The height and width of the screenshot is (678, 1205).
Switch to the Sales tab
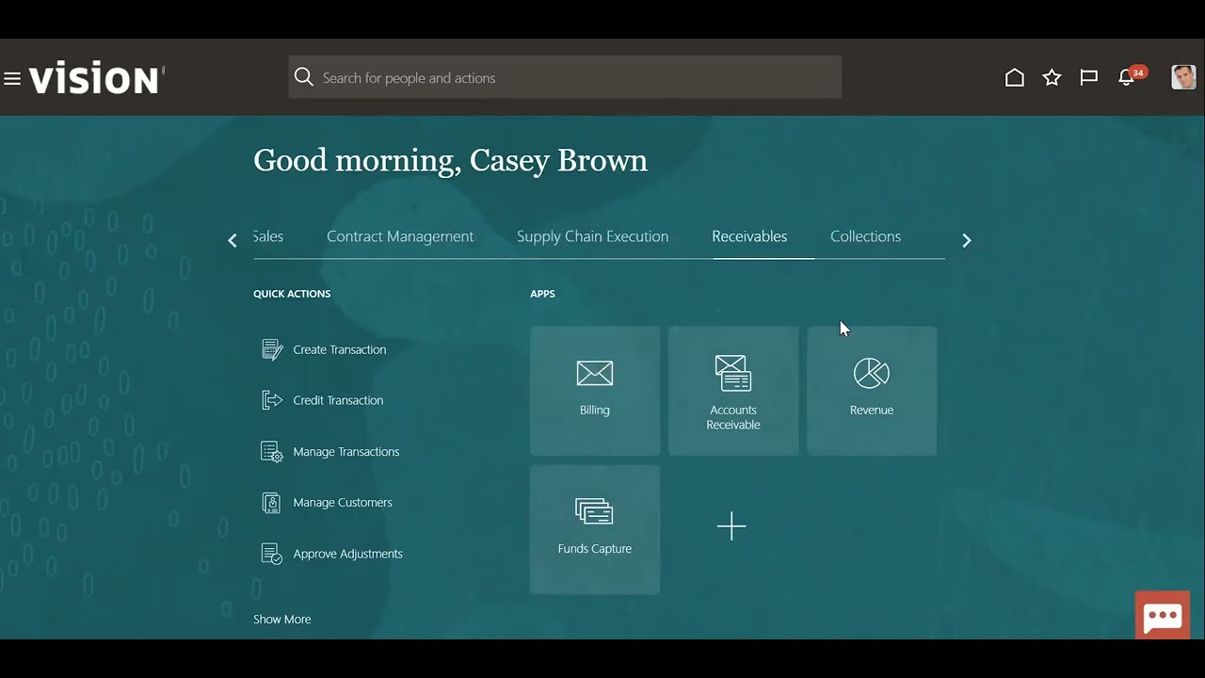tap(268, 236)
